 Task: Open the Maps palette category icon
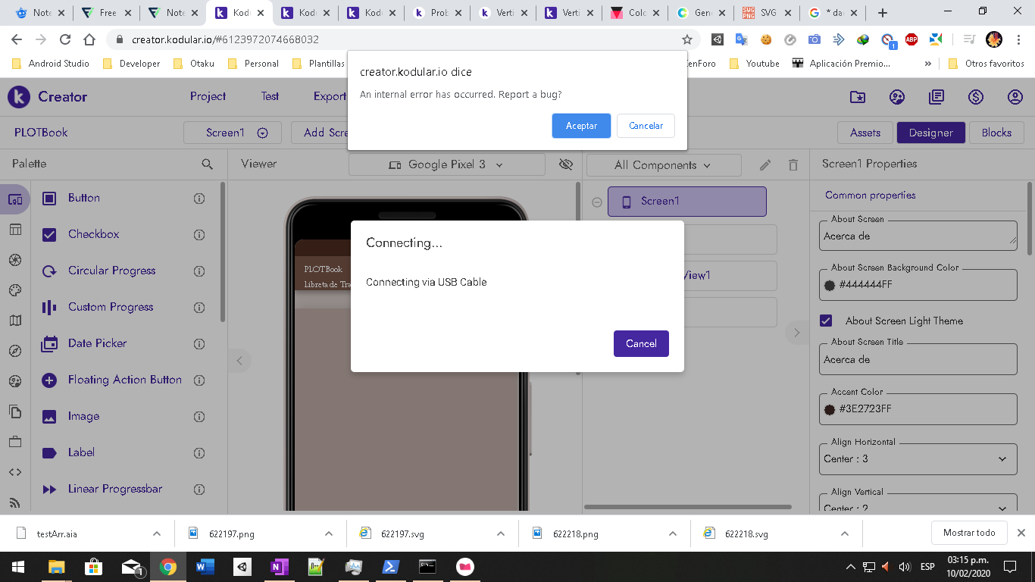tap(15, 321)
